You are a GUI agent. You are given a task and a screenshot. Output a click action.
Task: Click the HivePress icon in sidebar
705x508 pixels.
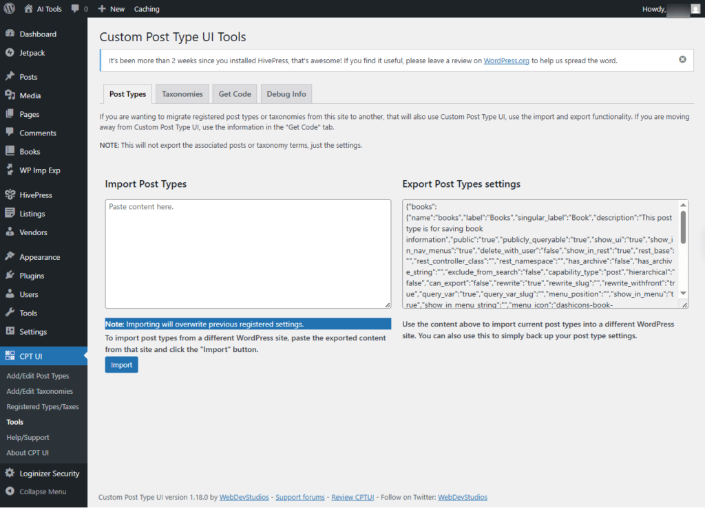[10, 195]
